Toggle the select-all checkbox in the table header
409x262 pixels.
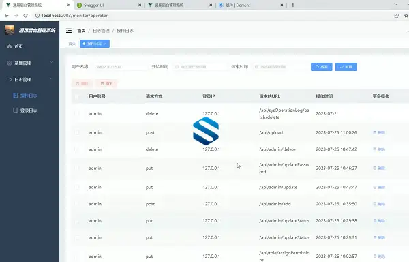[76, 97]
